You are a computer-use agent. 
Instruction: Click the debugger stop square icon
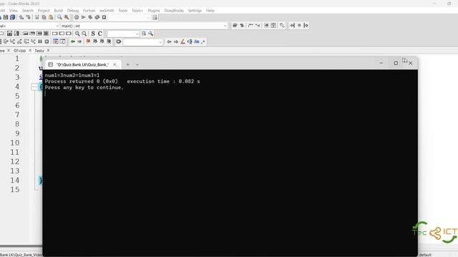pyautogui.click(x=47, y=41)
